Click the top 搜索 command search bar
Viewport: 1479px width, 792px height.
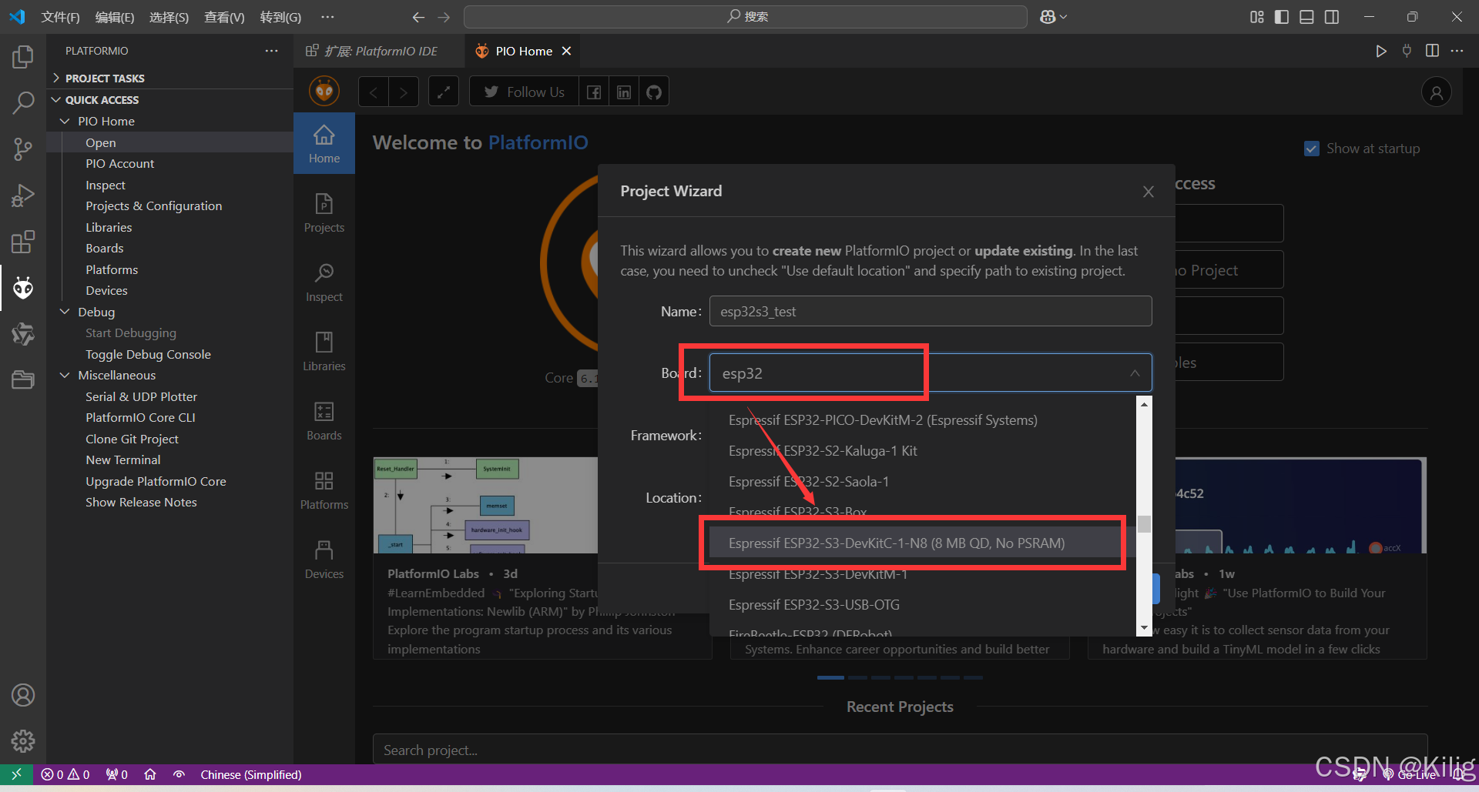746,17
